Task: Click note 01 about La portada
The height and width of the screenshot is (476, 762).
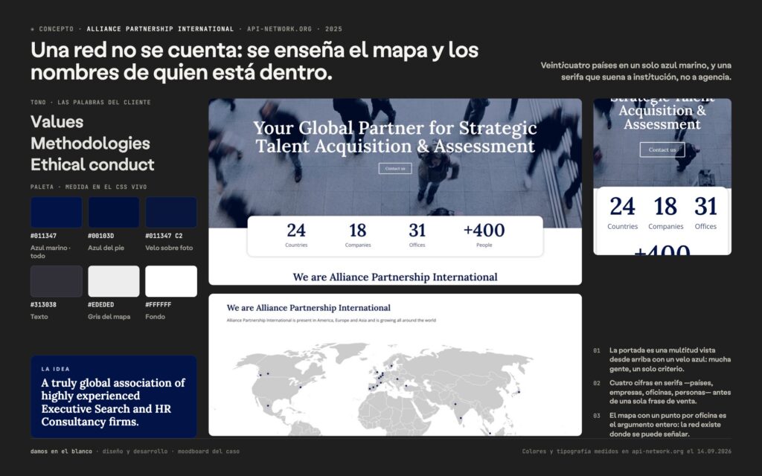Action: [670, 359]
